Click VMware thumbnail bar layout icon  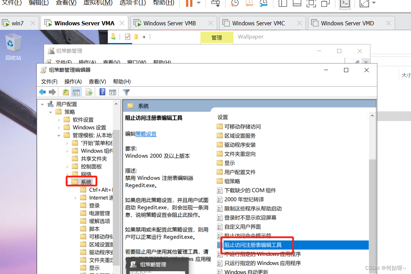pos(297,3)
